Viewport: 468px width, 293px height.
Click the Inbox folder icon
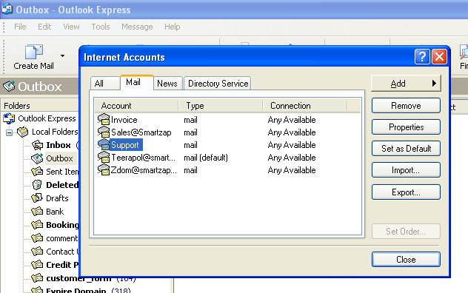click(37, 145)
